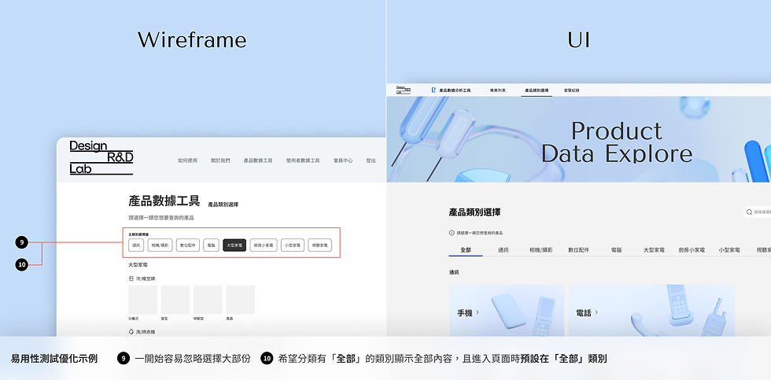Select 廚房小家電 category button in wireframe
The width and height of the screenshot is (771, 380).
tap(264, 245)
